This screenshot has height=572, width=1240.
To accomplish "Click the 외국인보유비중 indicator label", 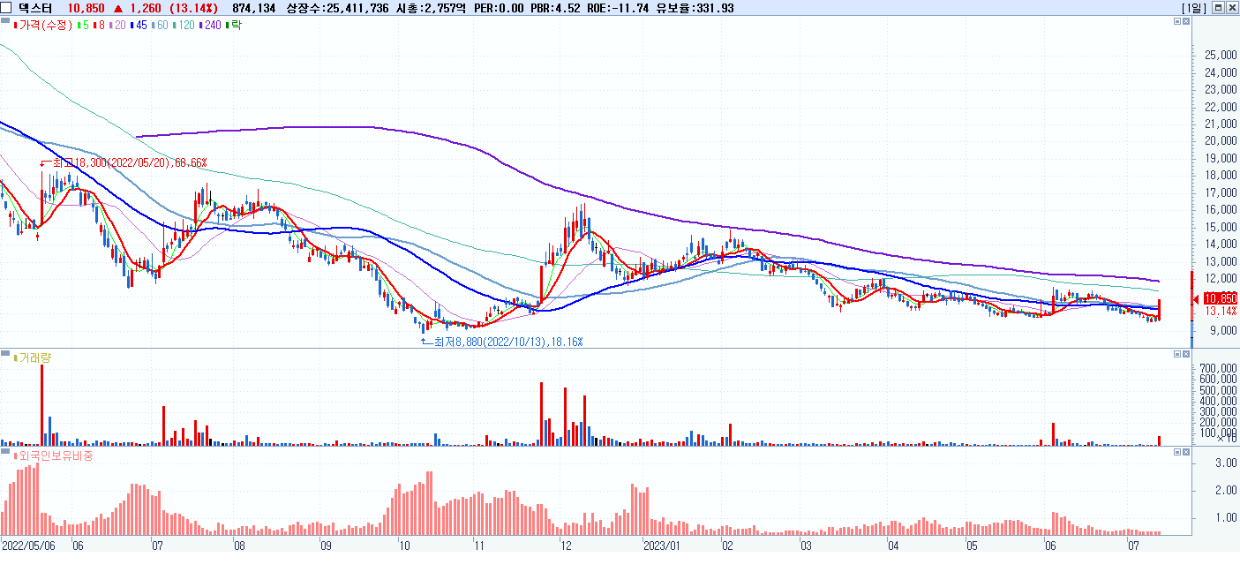I will pyautogui.click(x=56, y=455).
